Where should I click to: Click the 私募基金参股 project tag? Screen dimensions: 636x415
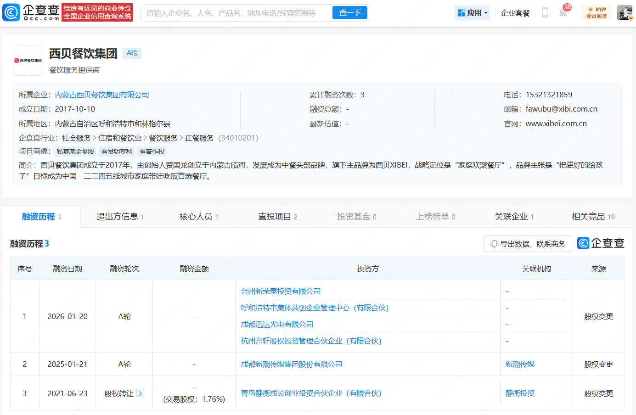[x=75, y=151]
